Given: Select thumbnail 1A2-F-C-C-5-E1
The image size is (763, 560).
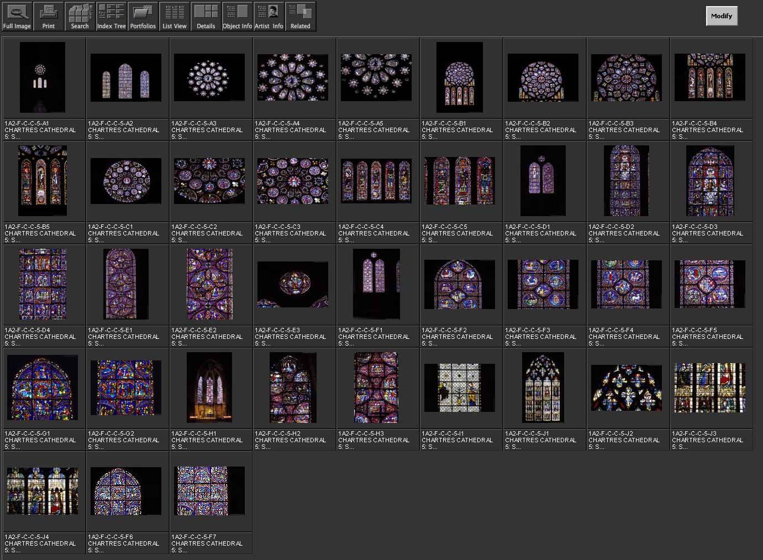Looking at the screenshot, I should pyautogui.click(x=126, y=284).
